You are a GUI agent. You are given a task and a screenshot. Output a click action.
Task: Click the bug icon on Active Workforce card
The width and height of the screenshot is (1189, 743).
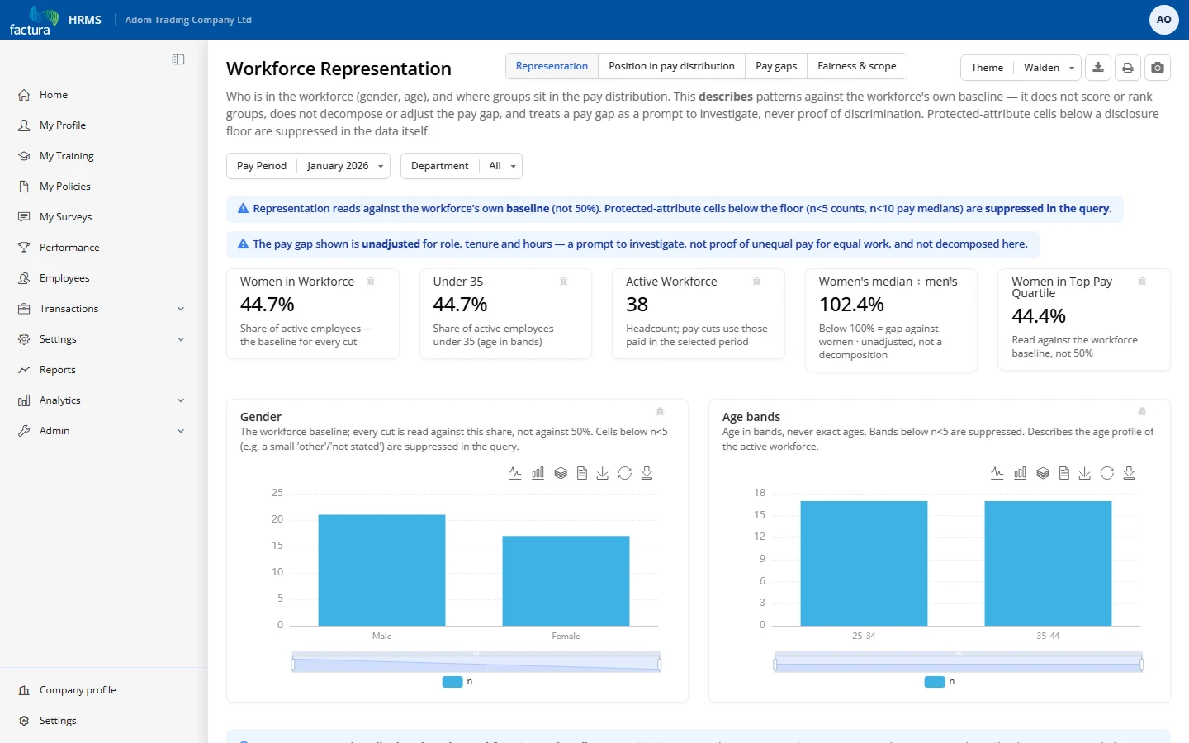[756, 282]
